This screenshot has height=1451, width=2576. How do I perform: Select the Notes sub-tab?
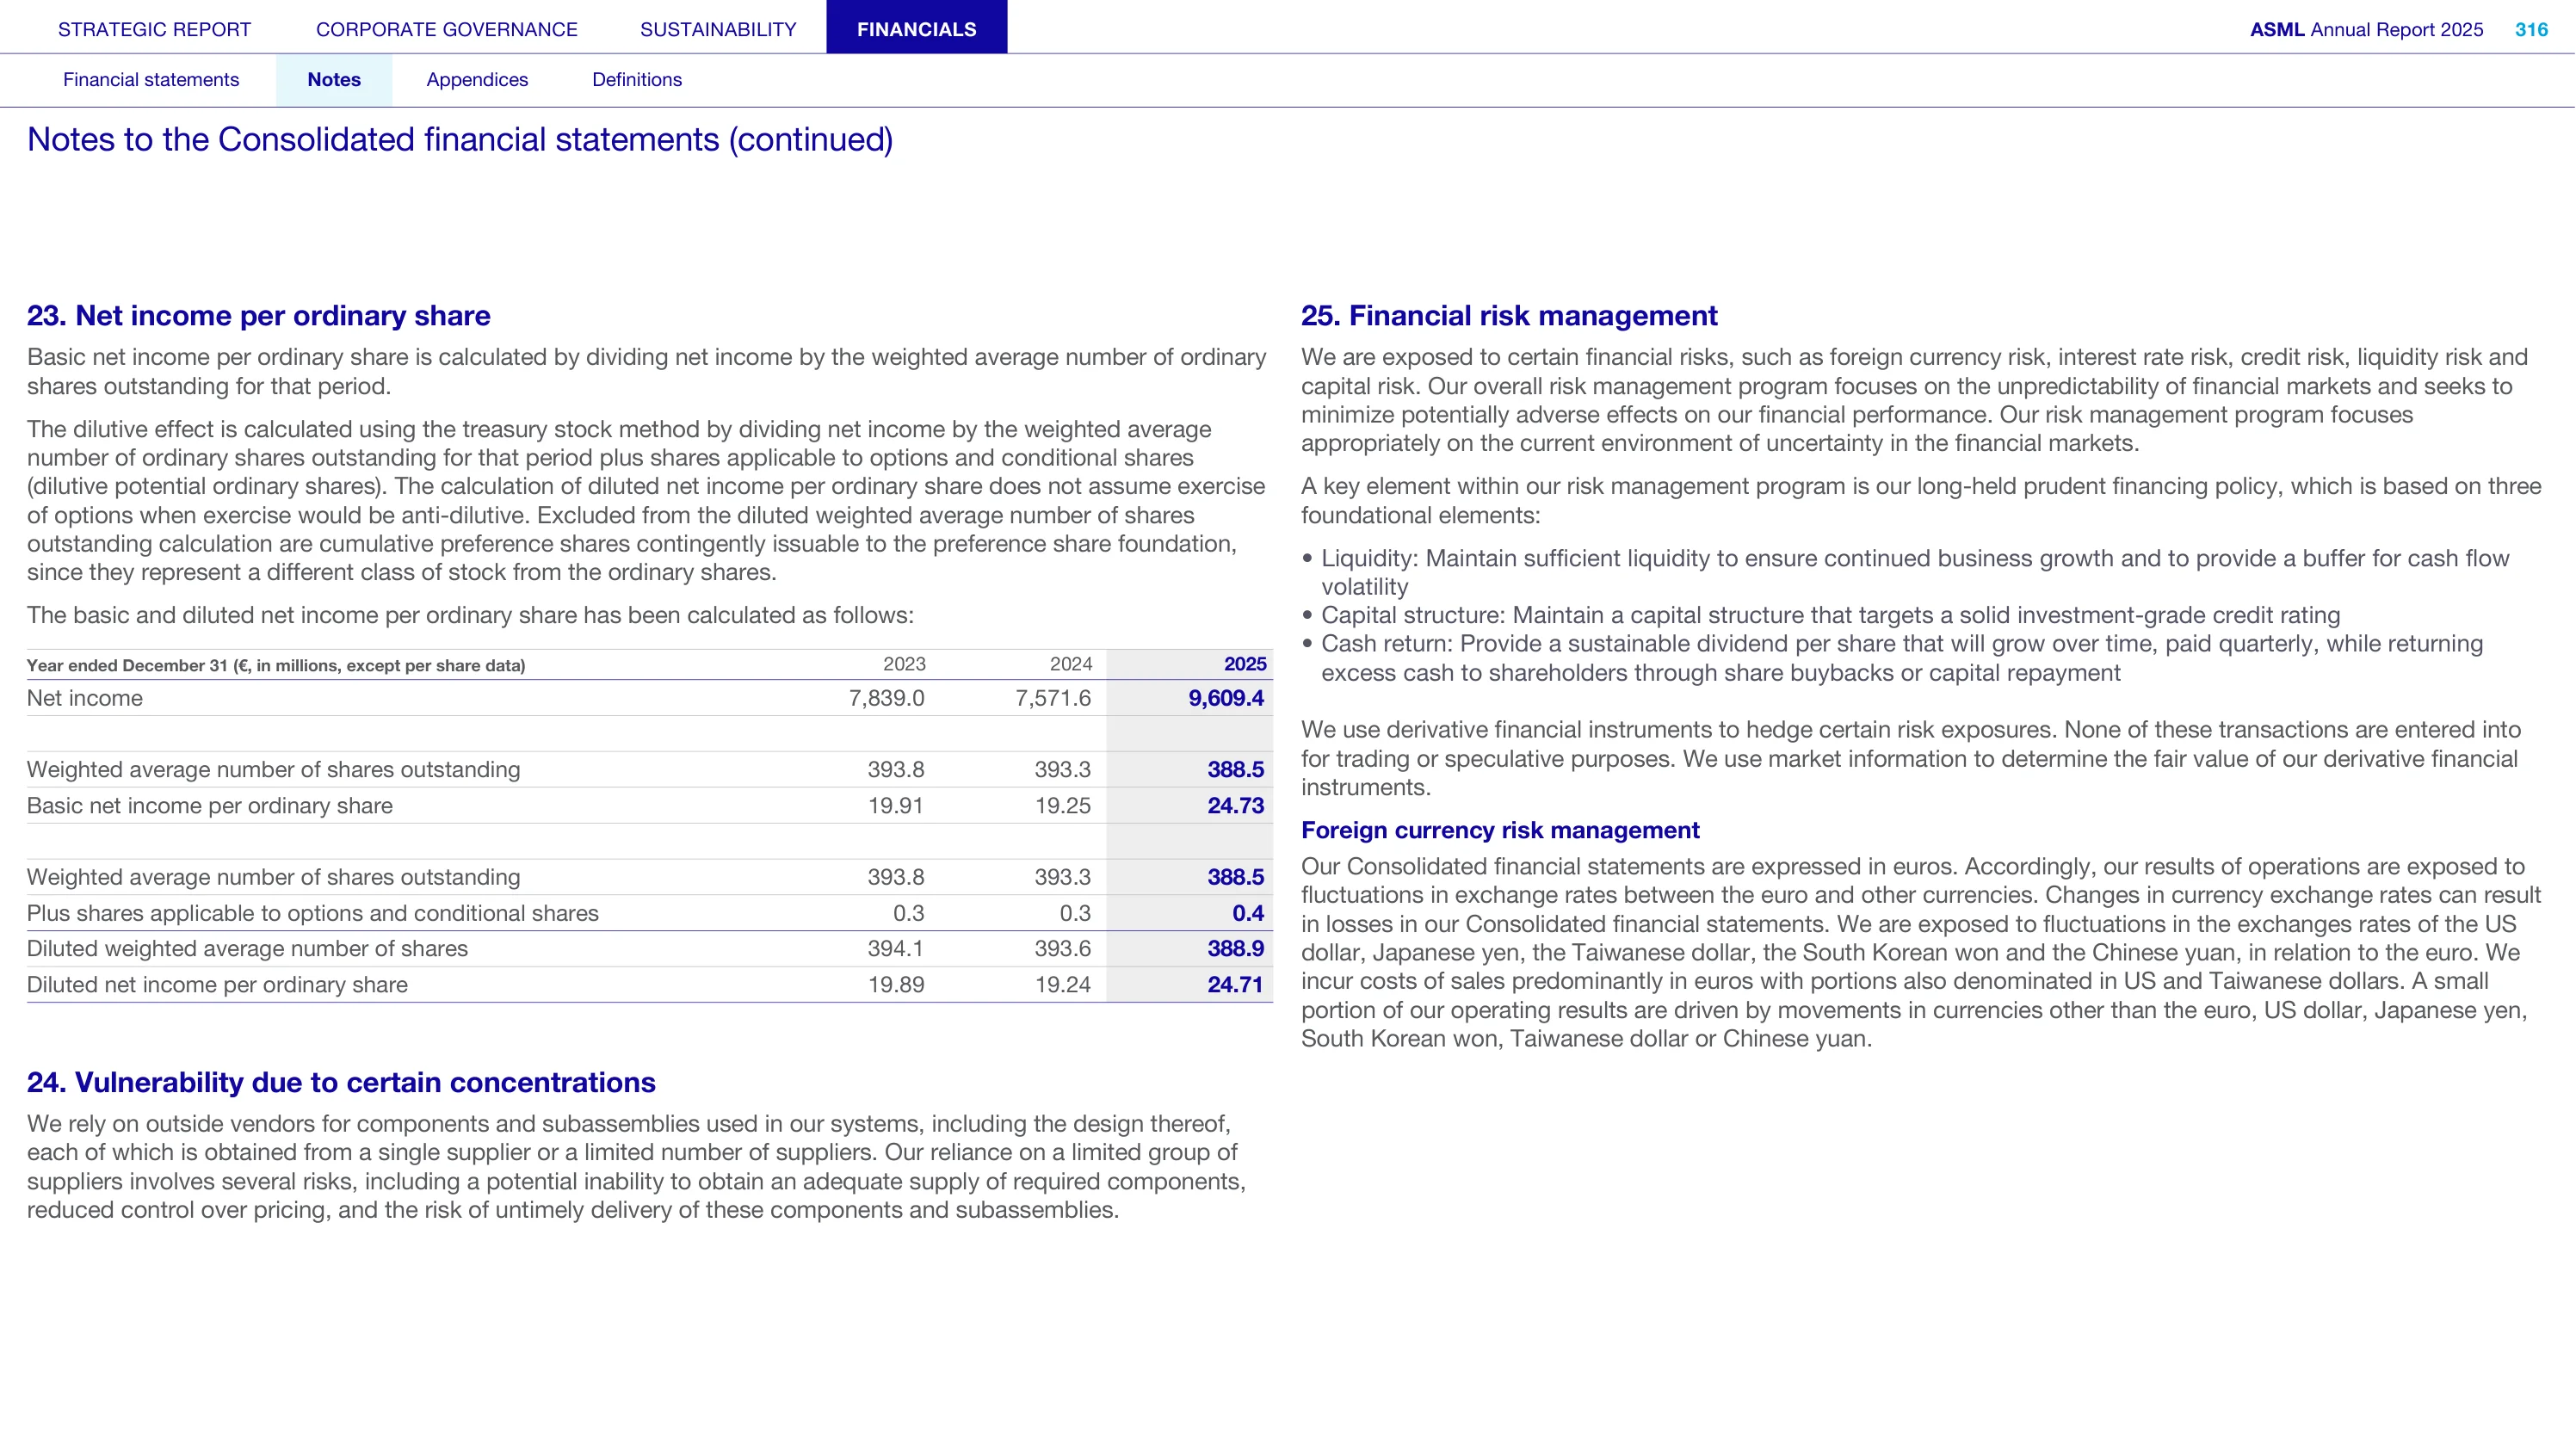tap(334, 80)
